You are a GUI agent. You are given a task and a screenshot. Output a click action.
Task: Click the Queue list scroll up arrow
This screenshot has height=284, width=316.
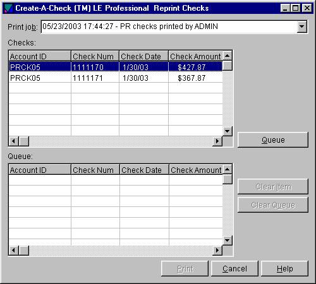[227, 169]
